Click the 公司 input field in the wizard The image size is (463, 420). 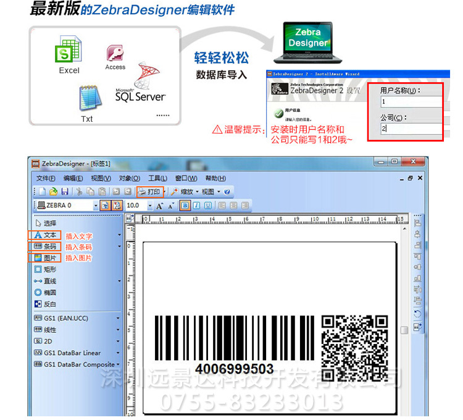click(x=412, y=129)
